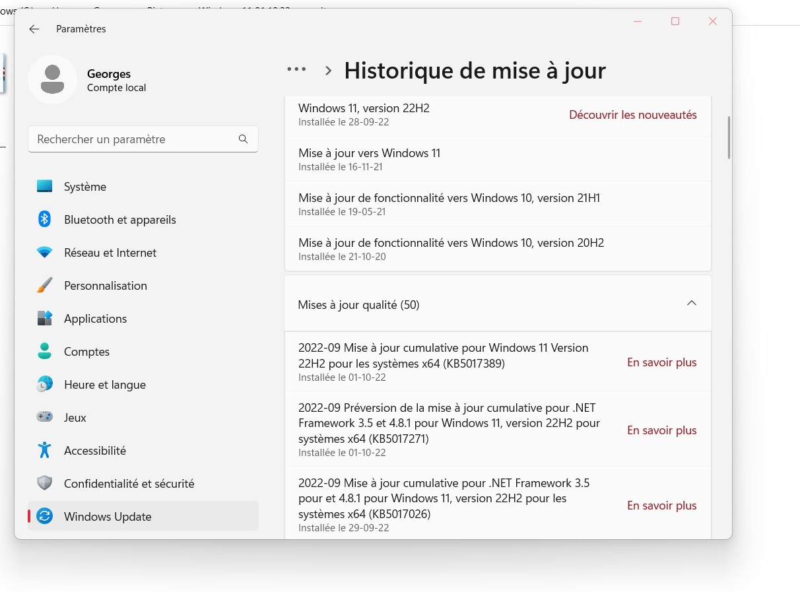Select Heure et langue category

pos(143,385)
